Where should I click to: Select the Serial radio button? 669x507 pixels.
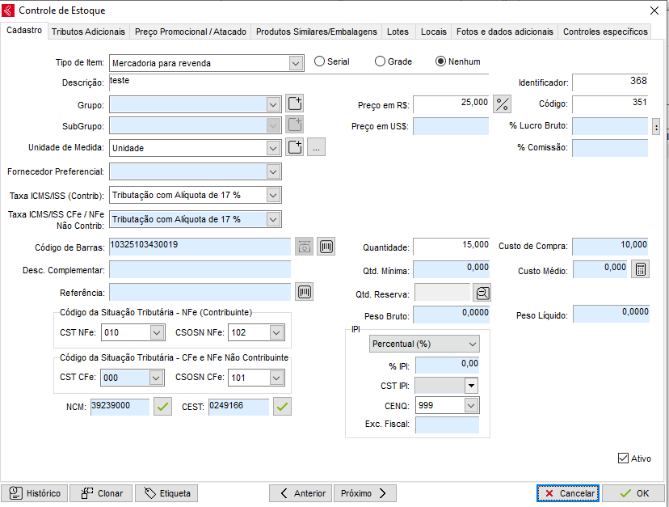[320, 61]
